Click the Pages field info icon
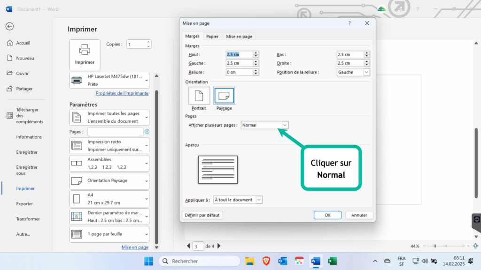481x270 pixels. [x=147, y=132]
